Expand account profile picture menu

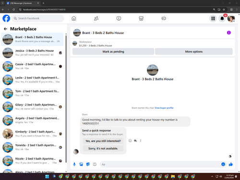(x=231, y=19)
